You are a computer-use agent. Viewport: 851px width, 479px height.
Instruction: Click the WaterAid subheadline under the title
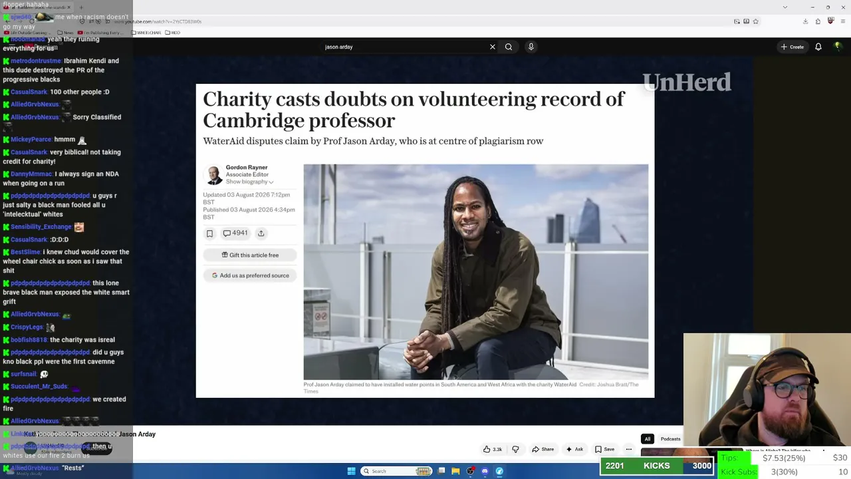click(373, 141)
